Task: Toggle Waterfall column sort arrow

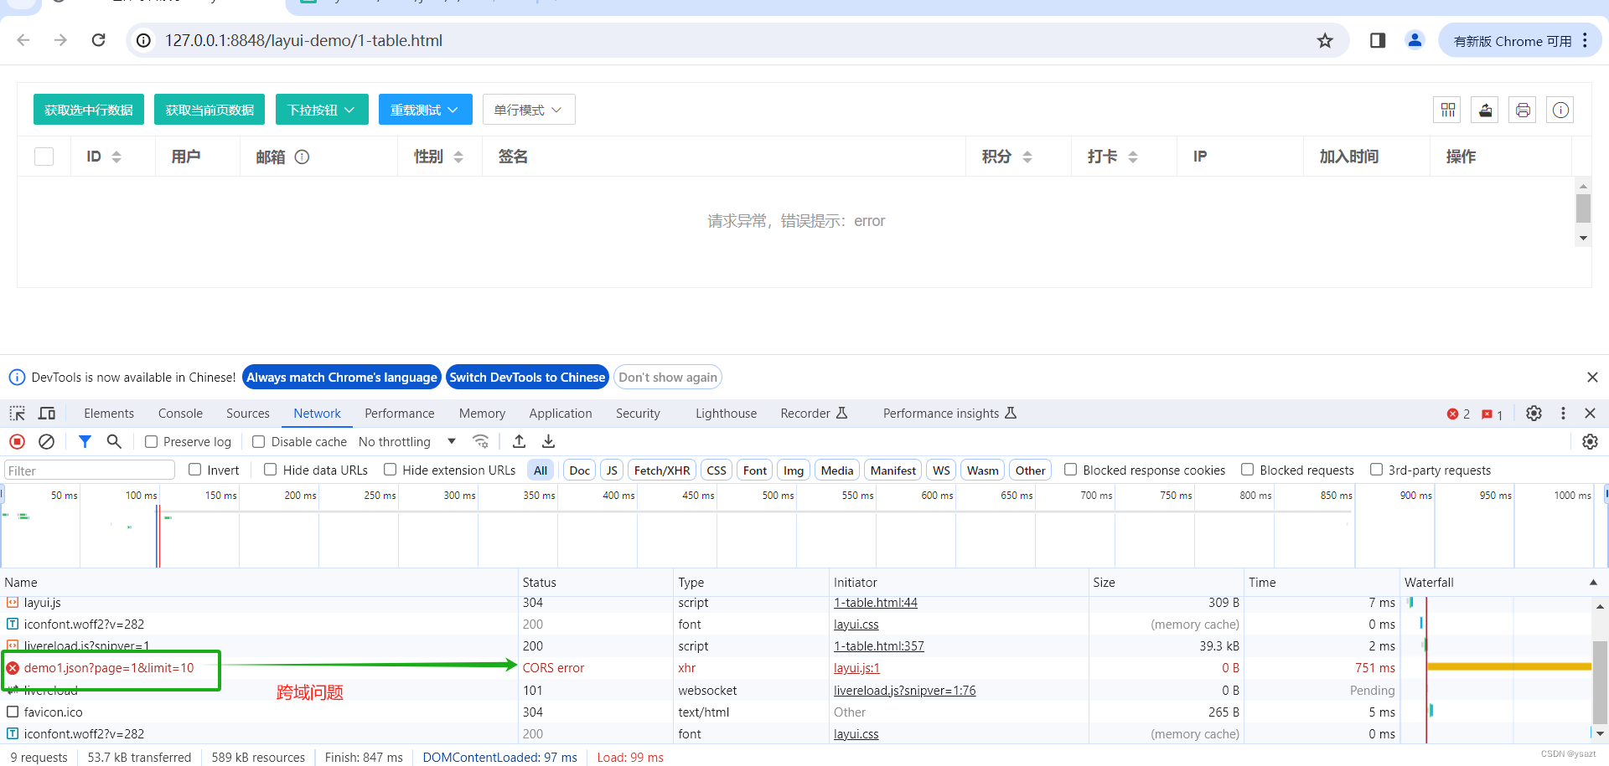Action: (x=1593, y=582)
